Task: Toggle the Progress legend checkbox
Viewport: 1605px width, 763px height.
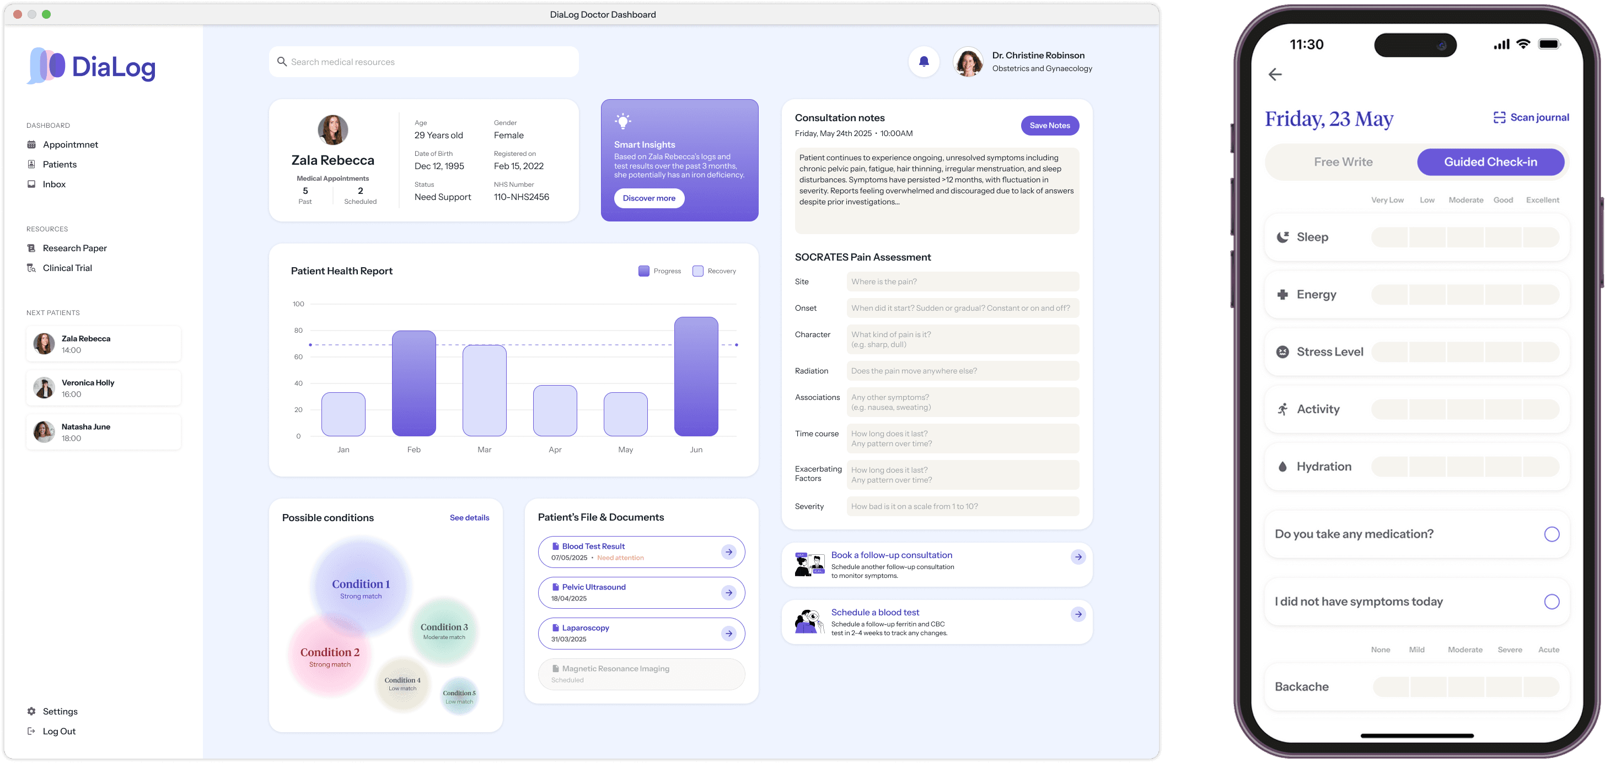Action: tap(643, 272)
